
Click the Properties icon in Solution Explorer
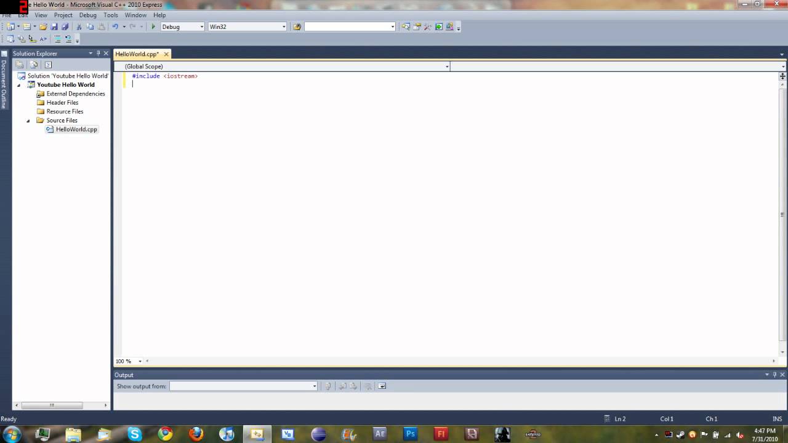tap(20, 65)
